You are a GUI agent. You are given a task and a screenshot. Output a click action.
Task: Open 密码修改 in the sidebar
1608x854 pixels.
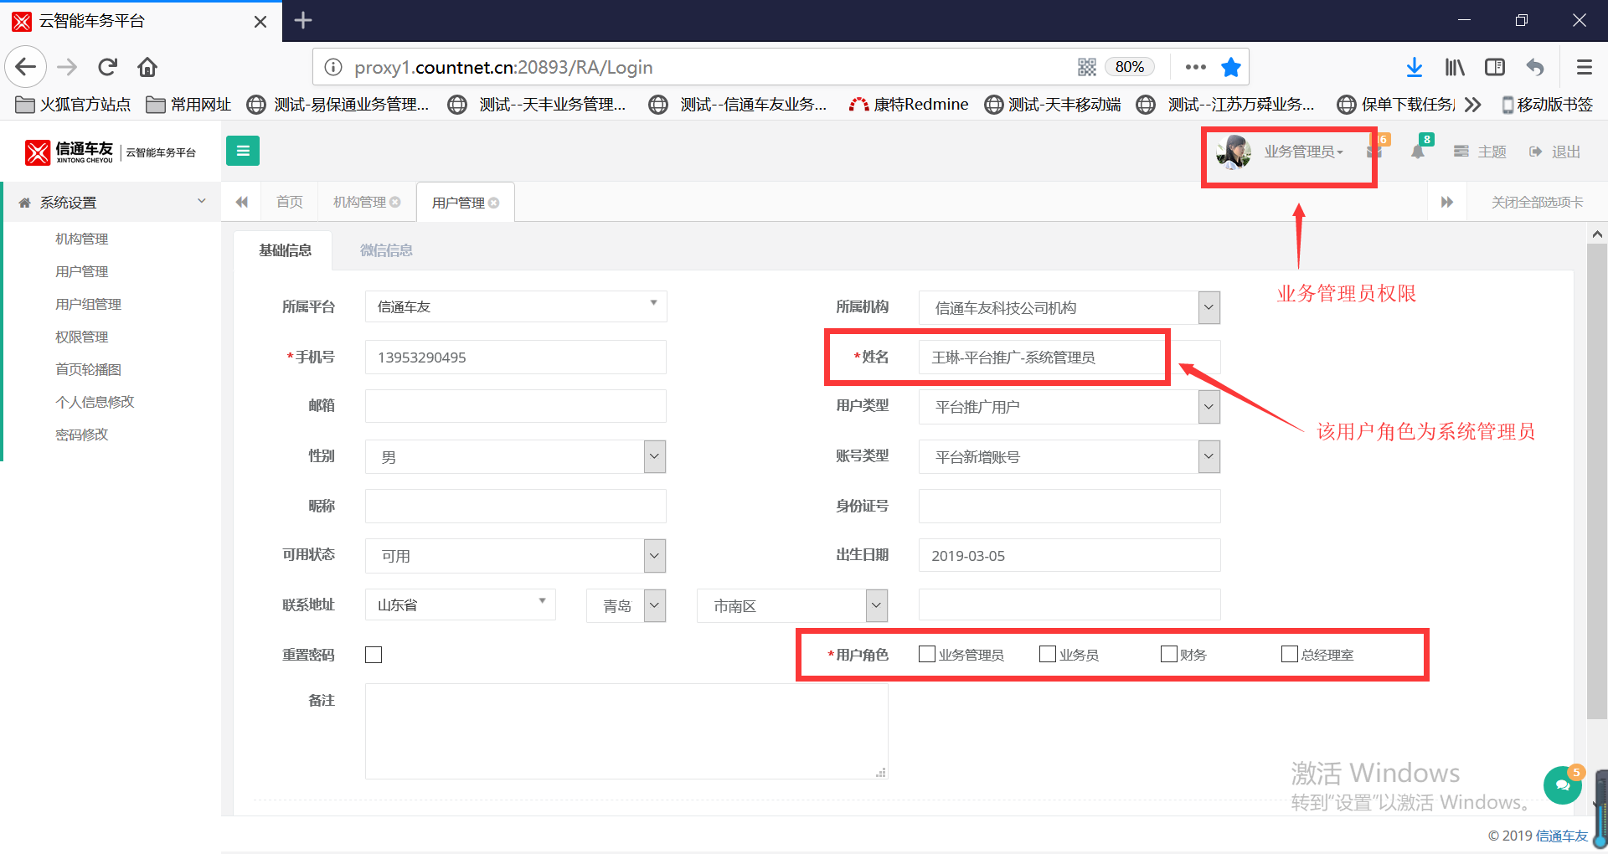(82, 435)
